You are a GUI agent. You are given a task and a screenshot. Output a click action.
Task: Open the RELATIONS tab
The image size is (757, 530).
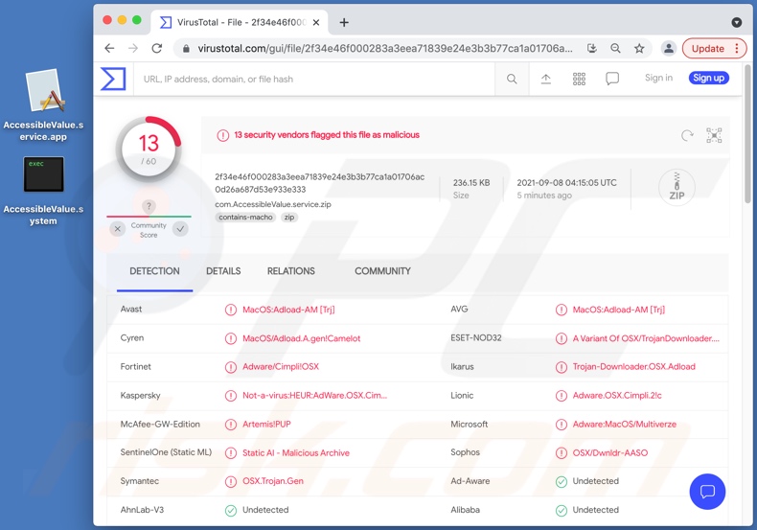[291, 271]
